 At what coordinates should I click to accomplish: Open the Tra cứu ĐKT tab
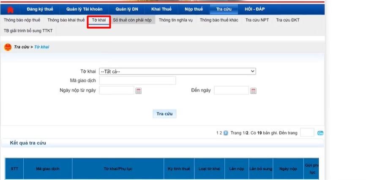(288, 20)
